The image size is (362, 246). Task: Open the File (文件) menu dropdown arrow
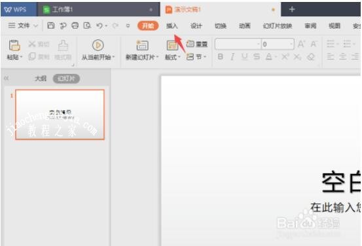(36, 26)
